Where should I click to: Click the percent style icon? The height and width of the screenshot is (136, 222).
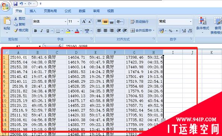[170, 31]
